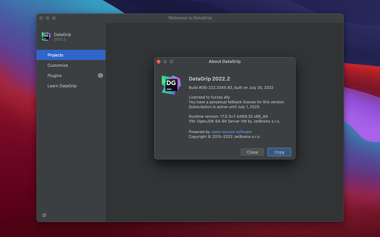This screenshot has height=237, width=380.
Task: Select the Projects tab
Action: pyautogui.click(x=71, y=55)
